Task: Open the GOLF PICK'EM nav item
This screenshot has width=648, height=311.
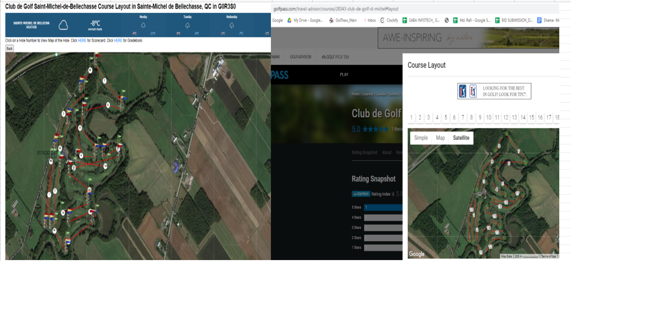Action: tap(335, 57)
